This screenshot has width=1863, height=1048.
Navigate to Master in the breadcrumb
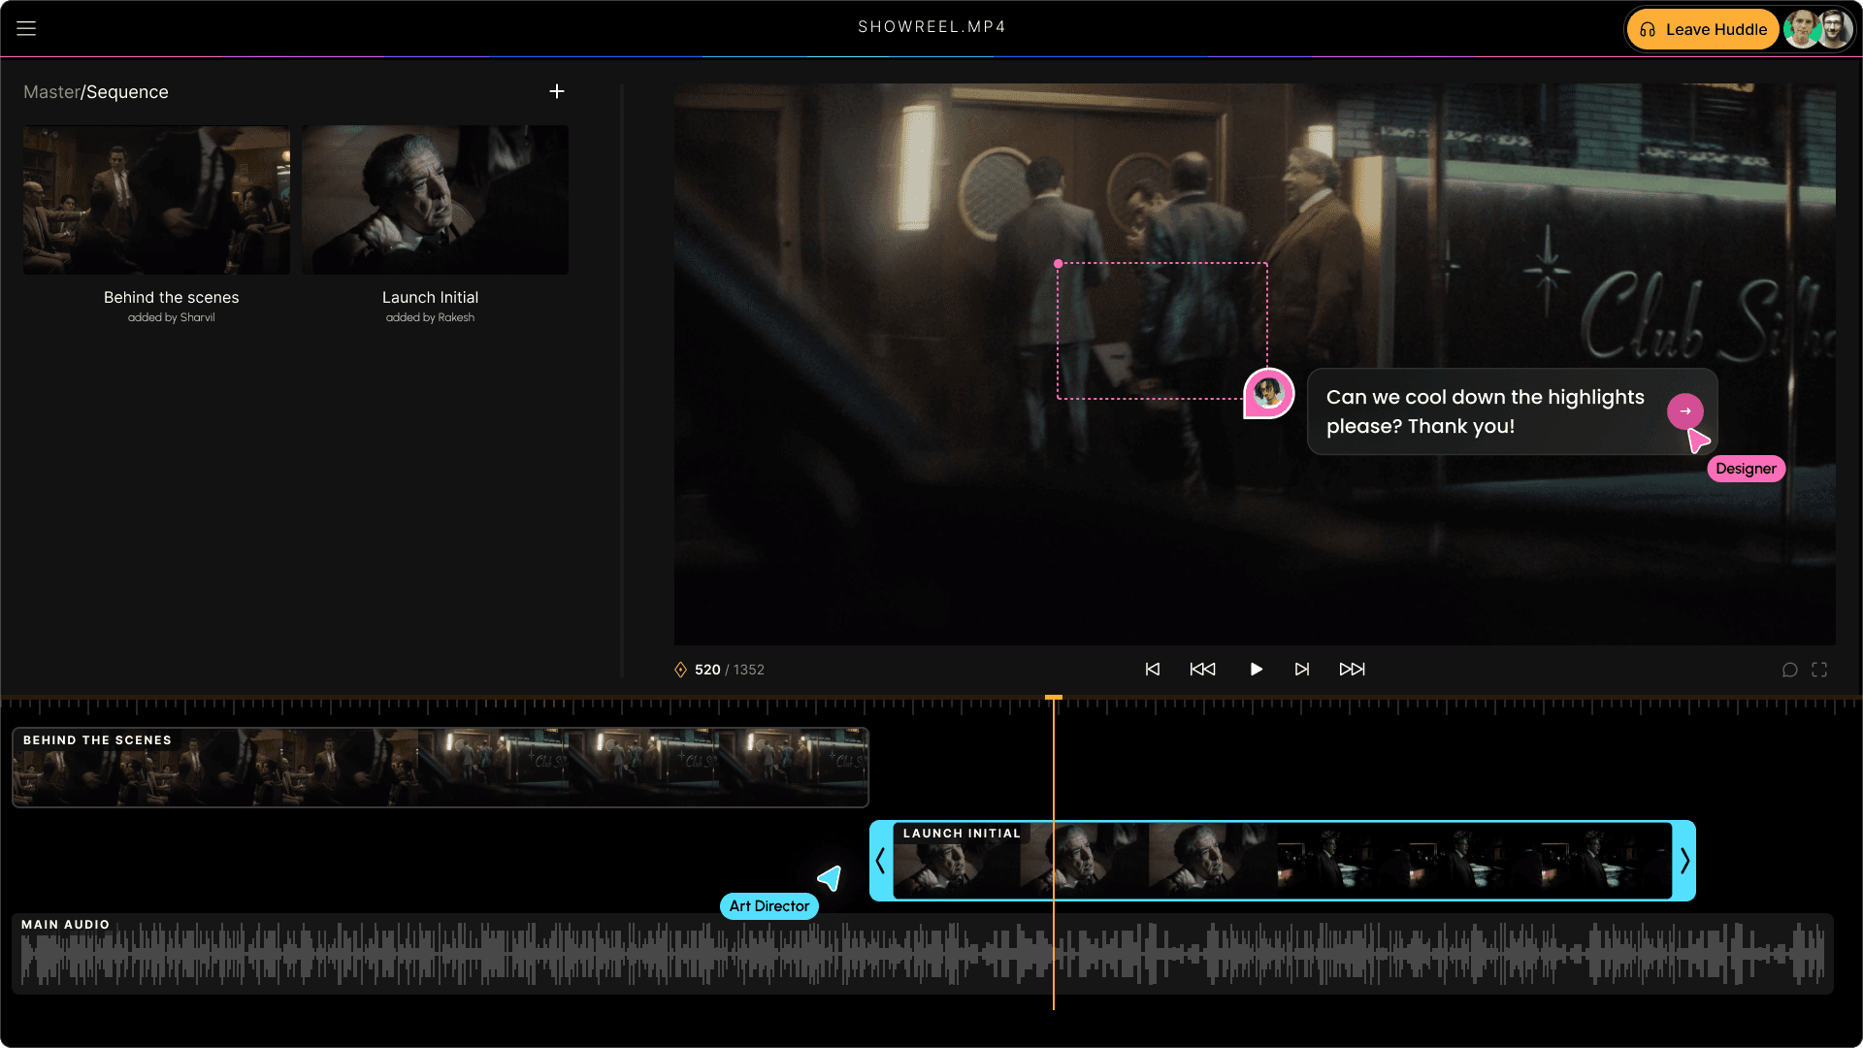[51, 91]
